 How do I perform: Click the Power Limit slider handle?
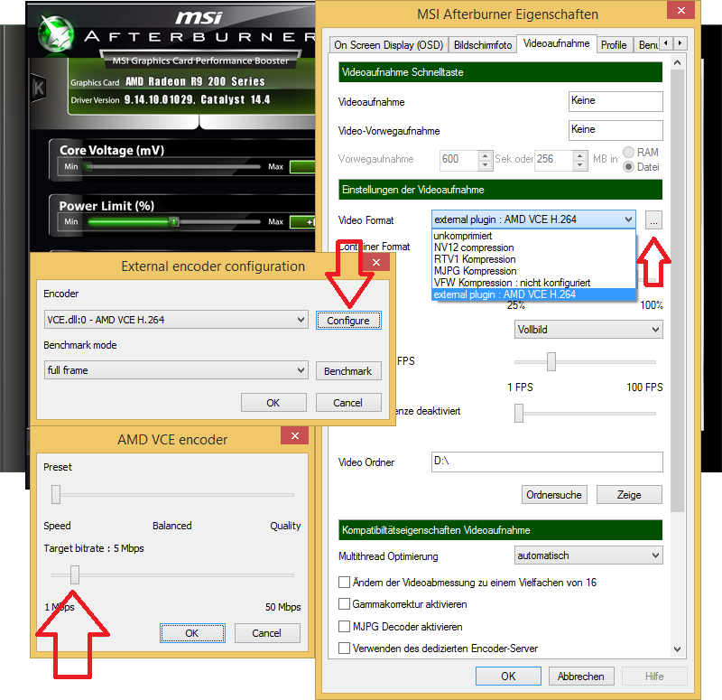click(174, 222)
